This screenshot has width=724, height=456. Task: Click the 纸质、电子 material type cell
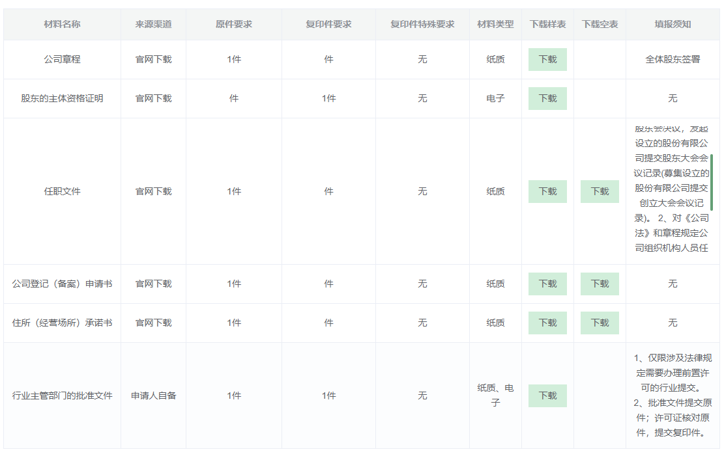click(x=495, y=396)
